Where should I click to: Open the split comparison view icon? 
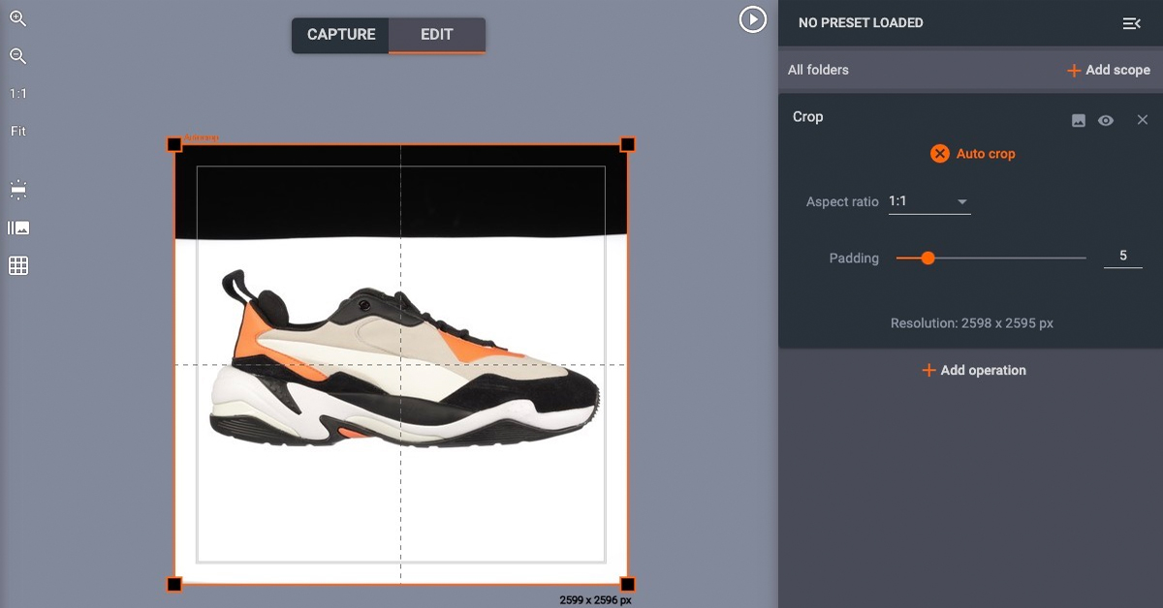tap(17, 228)
